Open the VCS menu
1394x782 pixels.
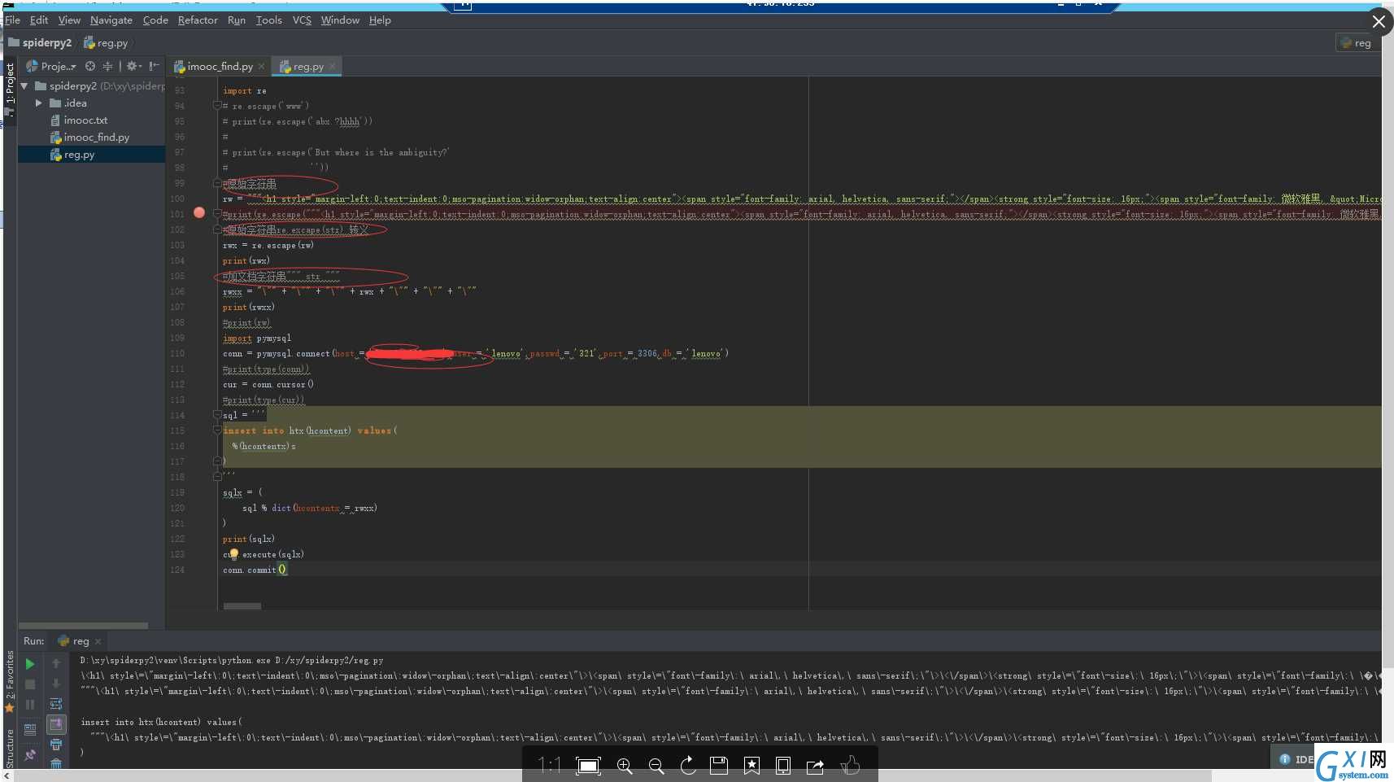[x=302, y=20]
